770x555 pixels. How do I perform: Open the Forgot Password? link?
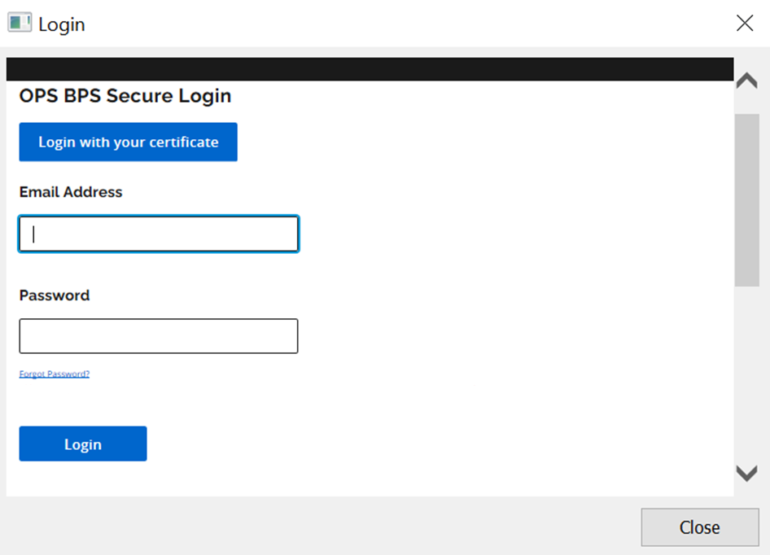click(x=55, y=374)
